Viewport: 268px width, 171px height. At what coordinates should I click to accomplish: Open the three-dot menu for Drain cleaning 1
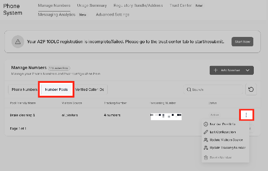pos(246,115)
